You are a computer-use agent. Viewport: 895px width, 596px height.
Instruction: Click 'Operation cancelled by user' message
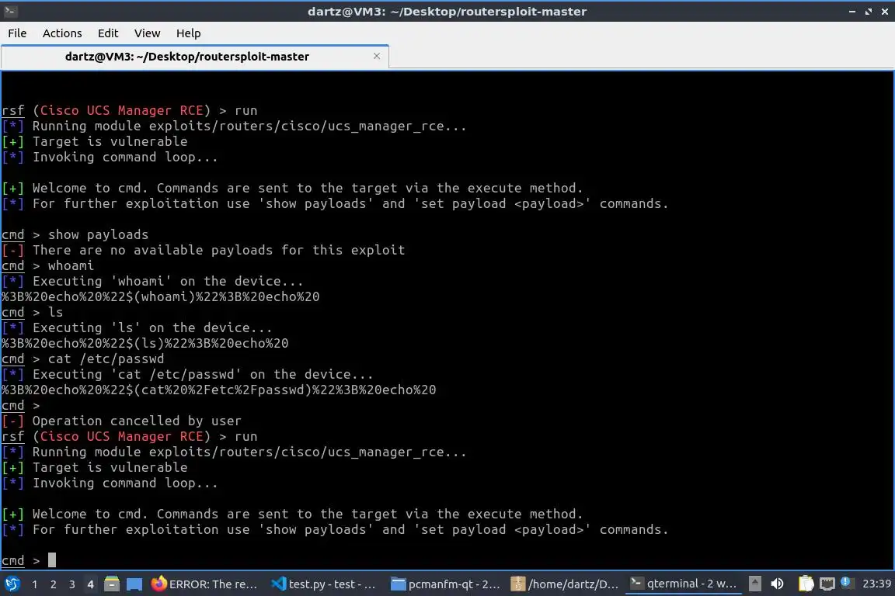[121, 421]
